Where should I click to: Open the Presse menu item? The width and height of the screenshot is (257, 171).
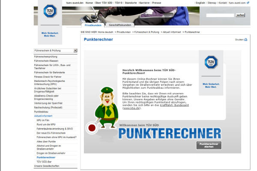point(156,3)
